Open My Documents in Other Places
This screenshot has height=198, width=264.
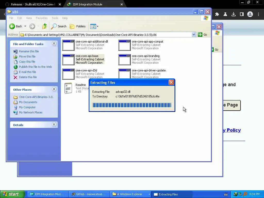click(28, 102)
